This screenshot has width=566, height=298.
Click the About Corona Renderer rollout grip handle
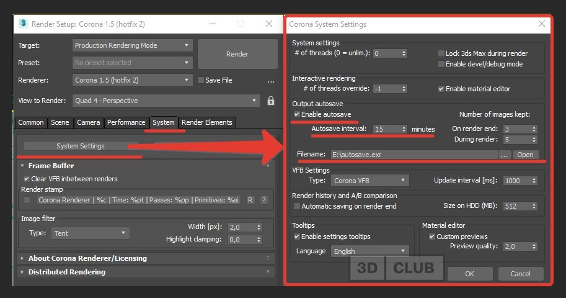coord(268,258)
